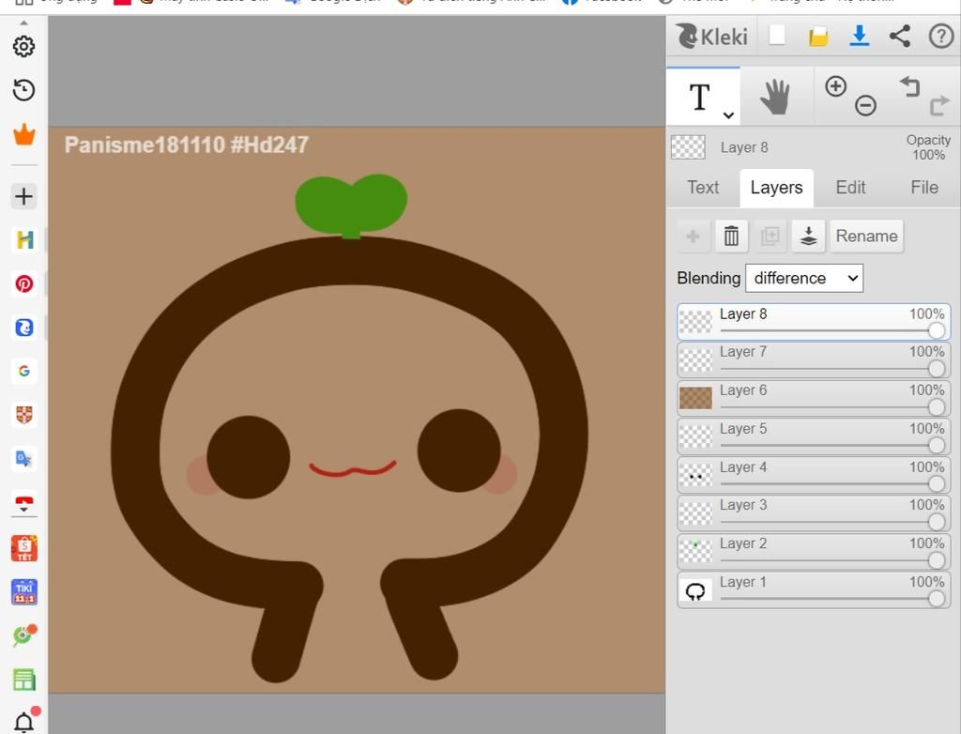Expand the tool selector arrow under Text tool
This screenshot has height=734, width=961.
tap(728, 115)
